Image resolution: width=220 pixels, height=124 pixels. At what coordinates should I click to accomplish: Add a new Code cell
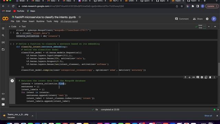[12, 27]
